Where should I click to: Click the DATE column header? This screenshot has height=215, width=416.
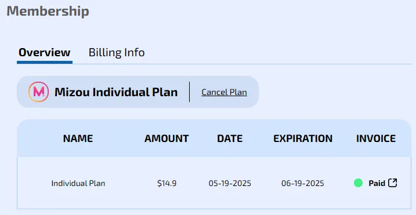click(230, 139)
